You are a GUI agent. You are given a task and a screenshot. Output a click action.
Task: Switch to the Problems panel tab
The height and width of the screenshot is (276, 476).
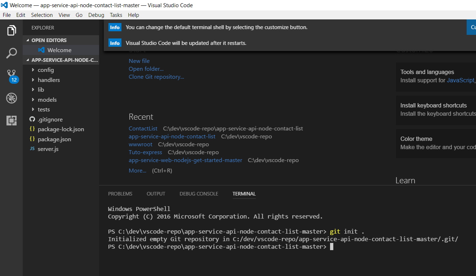pyautogui.click(x=120, y=194)
